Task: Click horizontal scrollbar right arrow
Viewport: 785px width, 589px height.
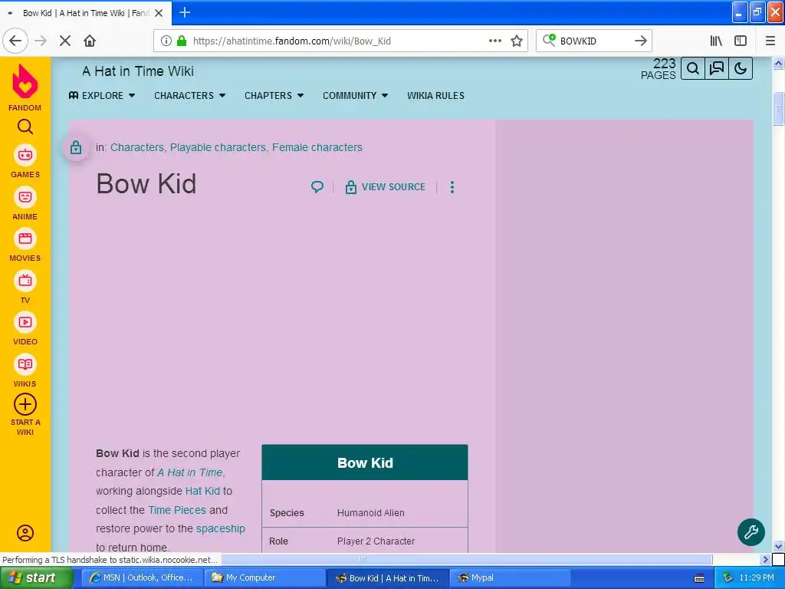Action: pyautogui.click(x=765, y=559)
